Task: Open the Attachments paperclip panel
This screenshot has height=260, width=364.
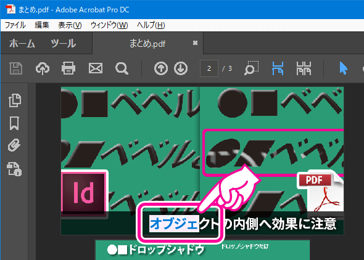Action: click(14, 145)
